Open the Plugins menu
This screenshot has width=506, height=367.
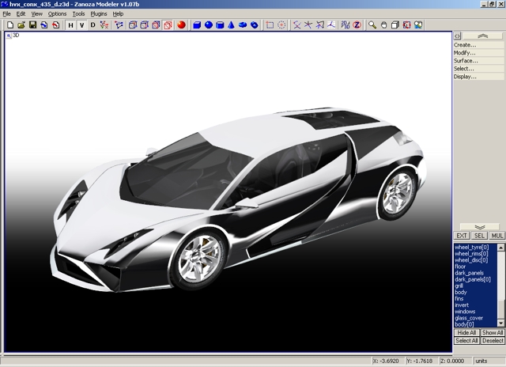pos(99,14)
